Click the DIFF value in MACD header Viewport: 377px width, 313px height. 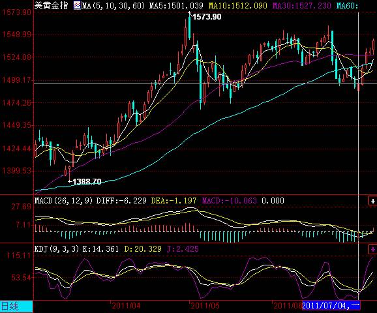(x=121, y=201)
